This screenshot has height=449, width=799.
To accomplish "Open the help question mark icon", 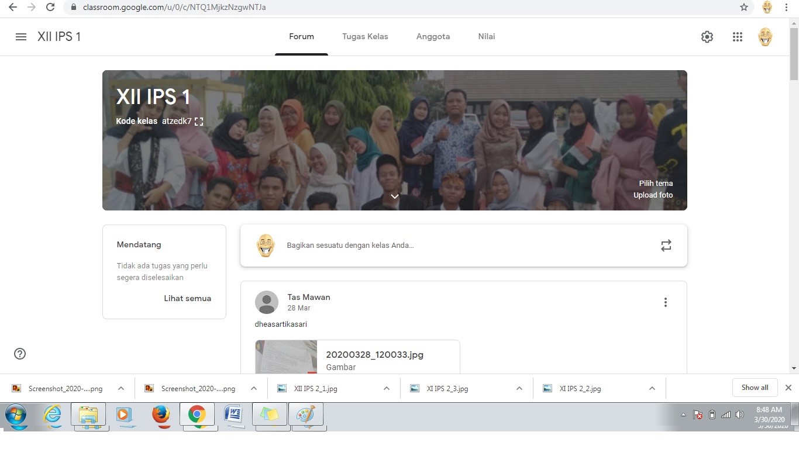I will point(20,354).
